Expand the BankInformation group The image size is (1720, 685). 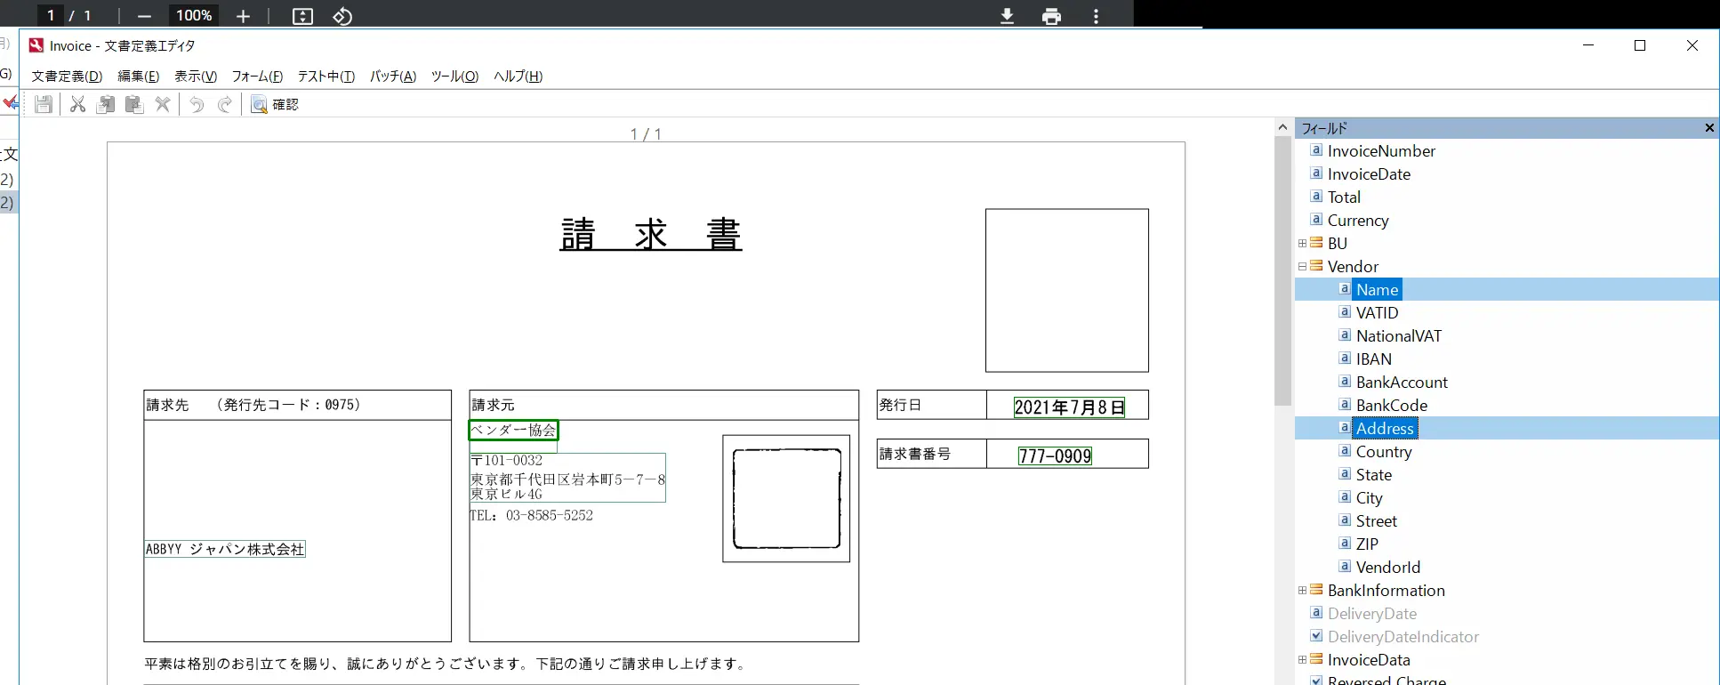tap(1302, 590)
